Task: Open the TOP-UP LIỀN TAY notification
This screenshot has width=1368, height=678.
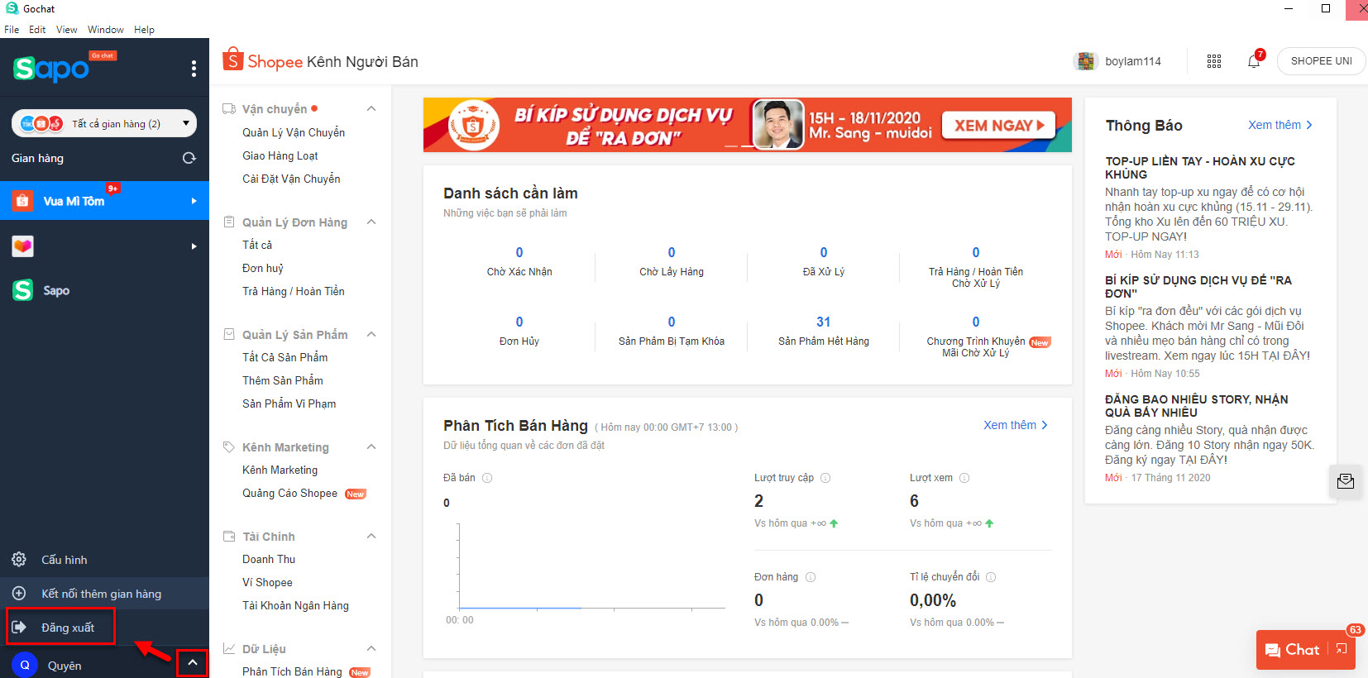Action: click(x=1200, y=168)
